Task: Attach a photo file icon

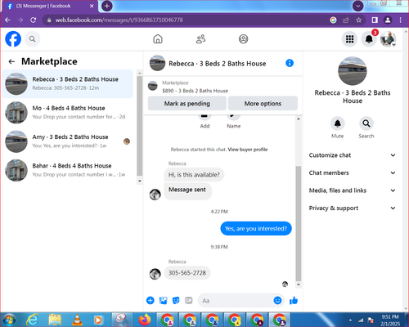Action: coord(163,300)
